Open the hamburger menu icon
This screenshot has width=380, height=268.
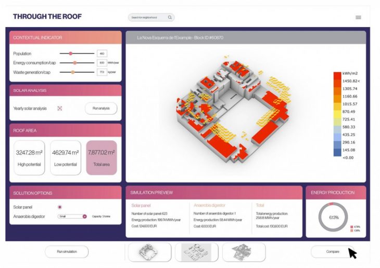click(358, 18)
